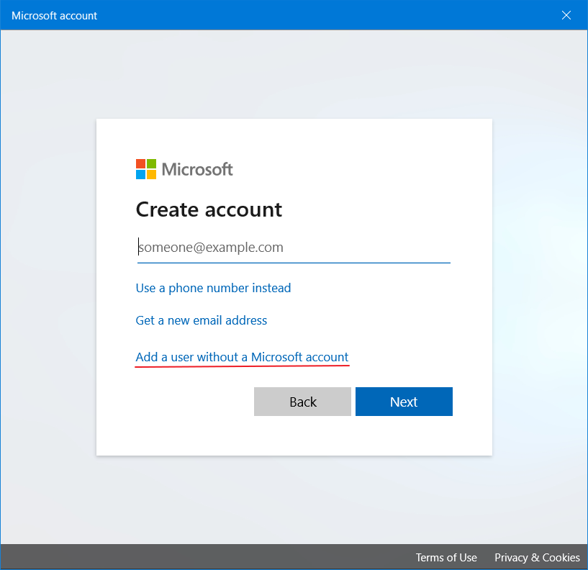
Task: Click the yellow square of Microsoft logo
Action: (151, 174)
